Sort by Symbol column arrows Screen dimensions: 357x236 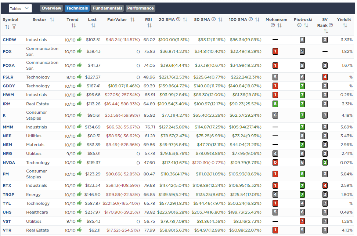pyautogui.click(x=7, y=27)
